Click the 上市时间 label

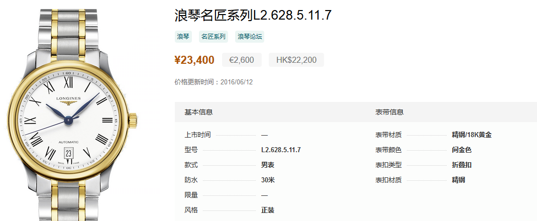(x=197, y=135)
